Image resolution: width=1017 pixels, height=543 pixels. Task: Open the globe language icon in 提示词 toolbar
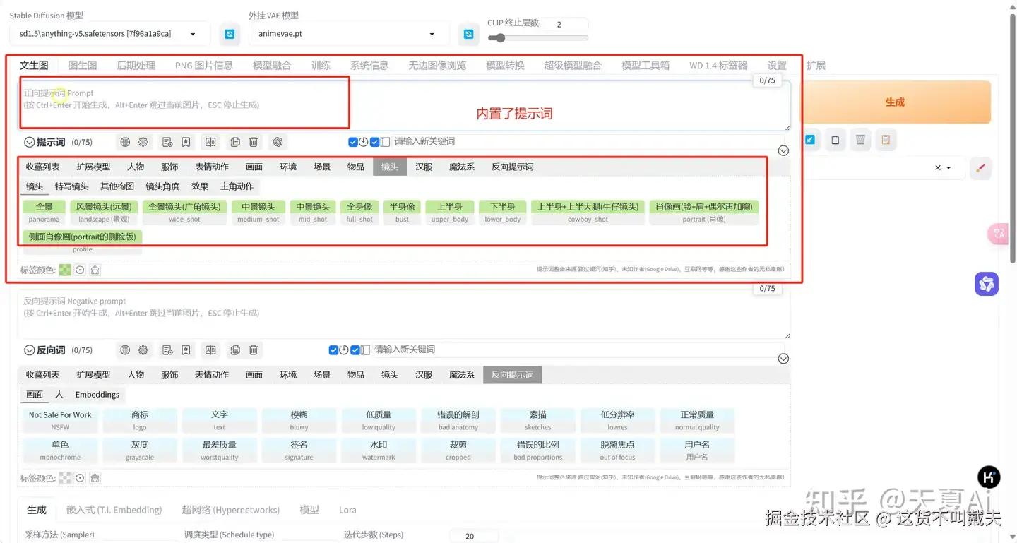pyautogui.click(x=125, y=142)
